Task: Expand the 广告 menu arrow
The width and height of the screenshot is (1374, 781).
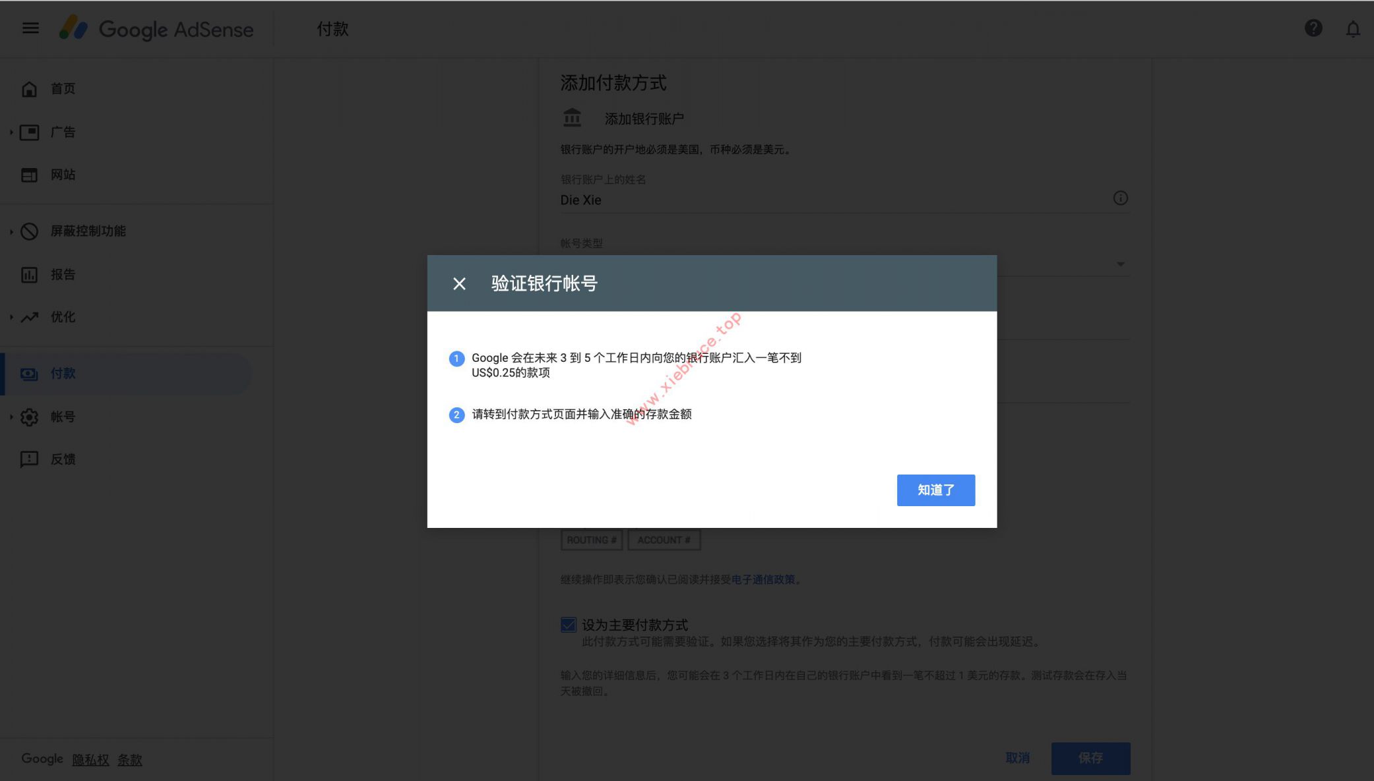Action: pyautogui.click(x=11, y=132)
